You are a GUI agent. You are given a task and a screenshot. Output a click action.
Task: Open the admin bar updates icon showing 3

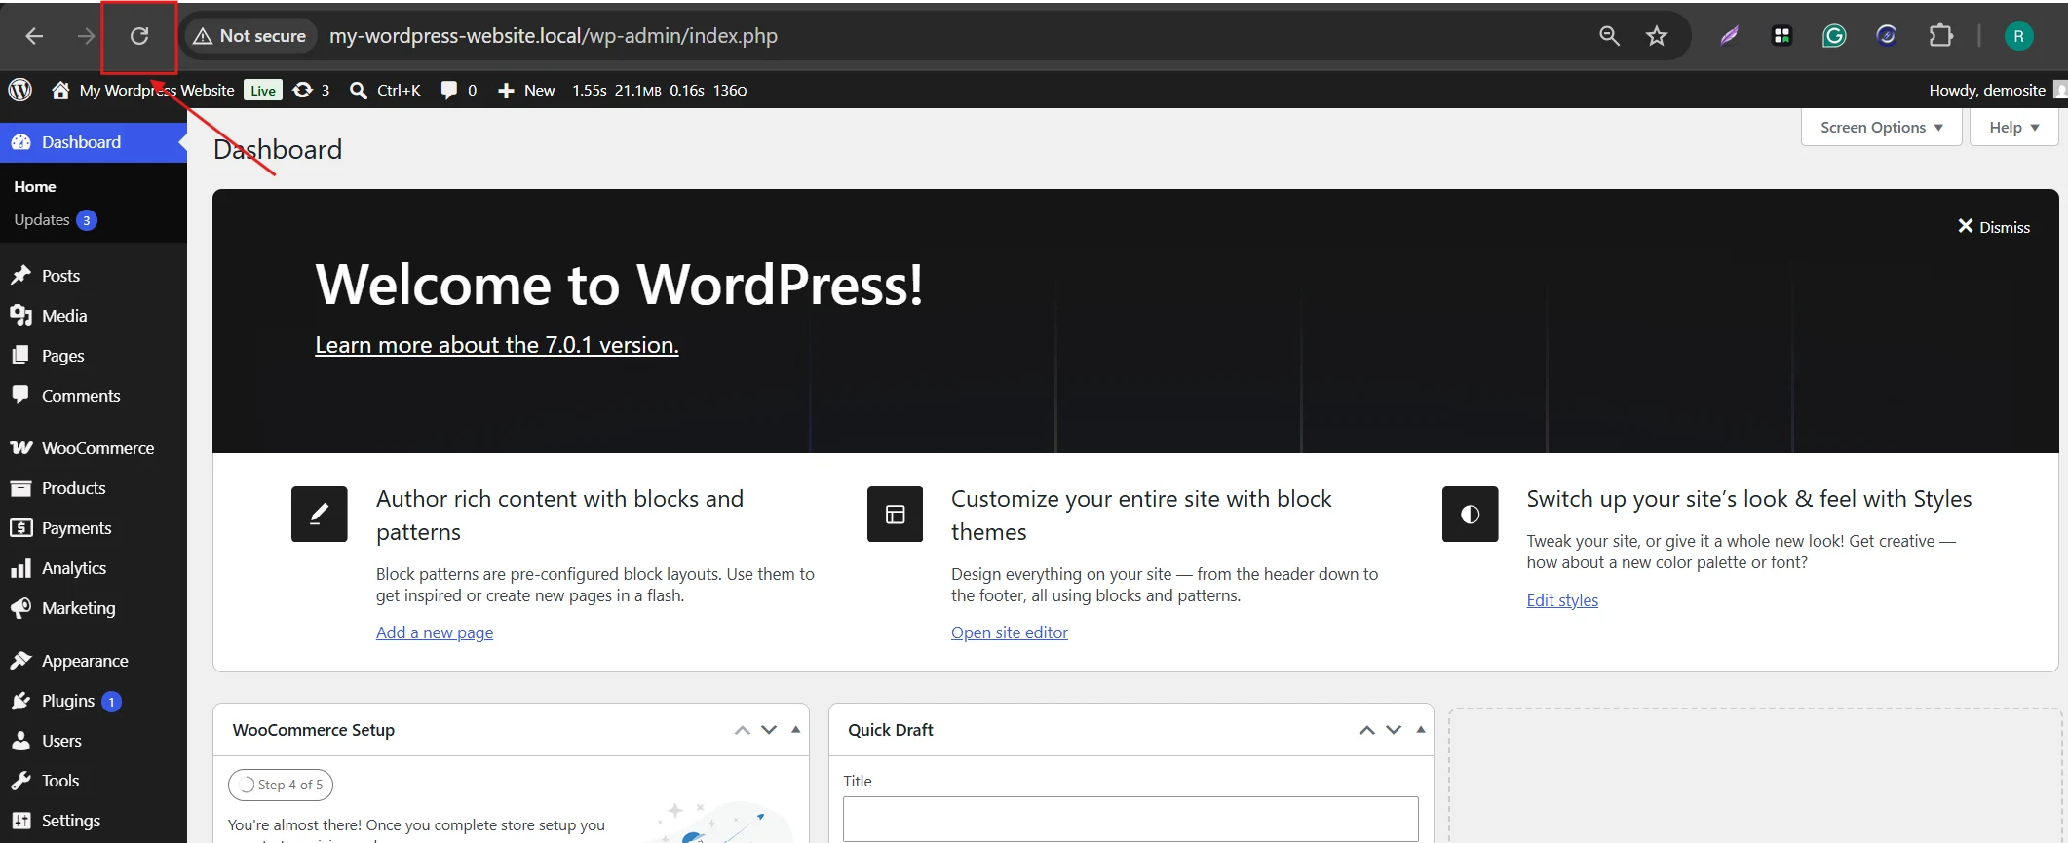(311, 90)
